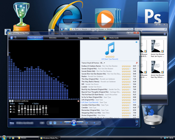The width and height of the screenshot is (175, 140).
Task: Click star rating for Loaded track
Action: 126,87
